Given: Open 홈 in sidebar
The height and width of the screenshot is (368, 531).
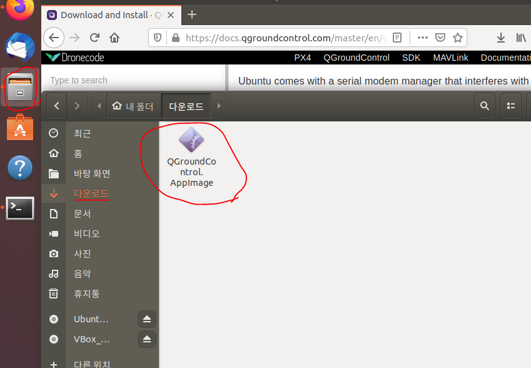Looking at the screenshot, I should (x=100, y=153).
